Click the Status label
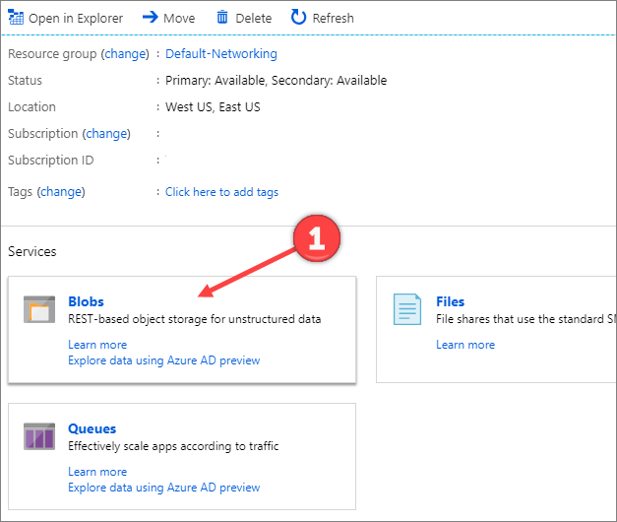The image size is (617, 522). (25, 81)
